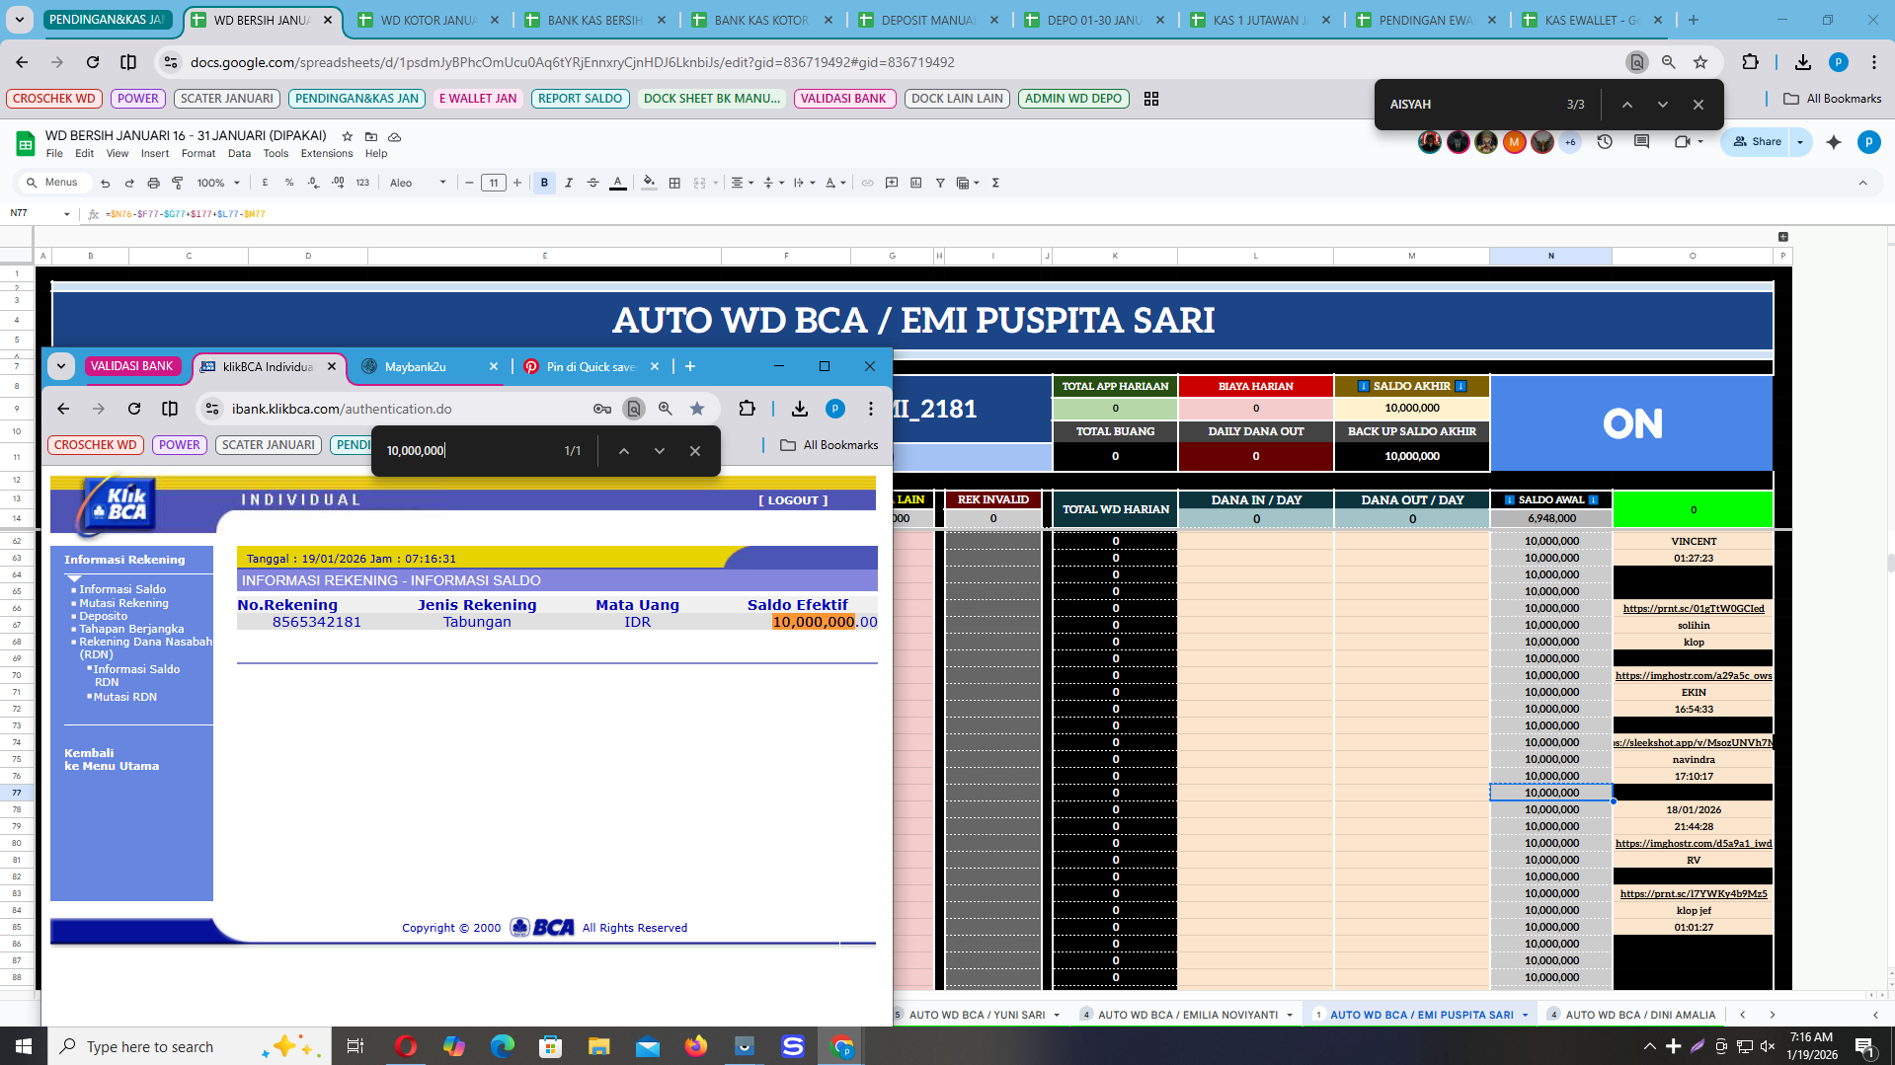Select the Paint format tool
The height and width of the screenshot is (1065, 1895).
pos(178,183)
